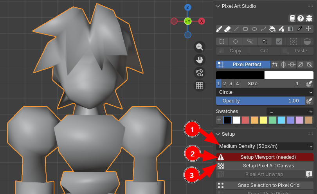Viewport: 317px width, 194px height.
Task: Toggle horizontal mirror symmetry icon
Action: [x=292, y=65]
